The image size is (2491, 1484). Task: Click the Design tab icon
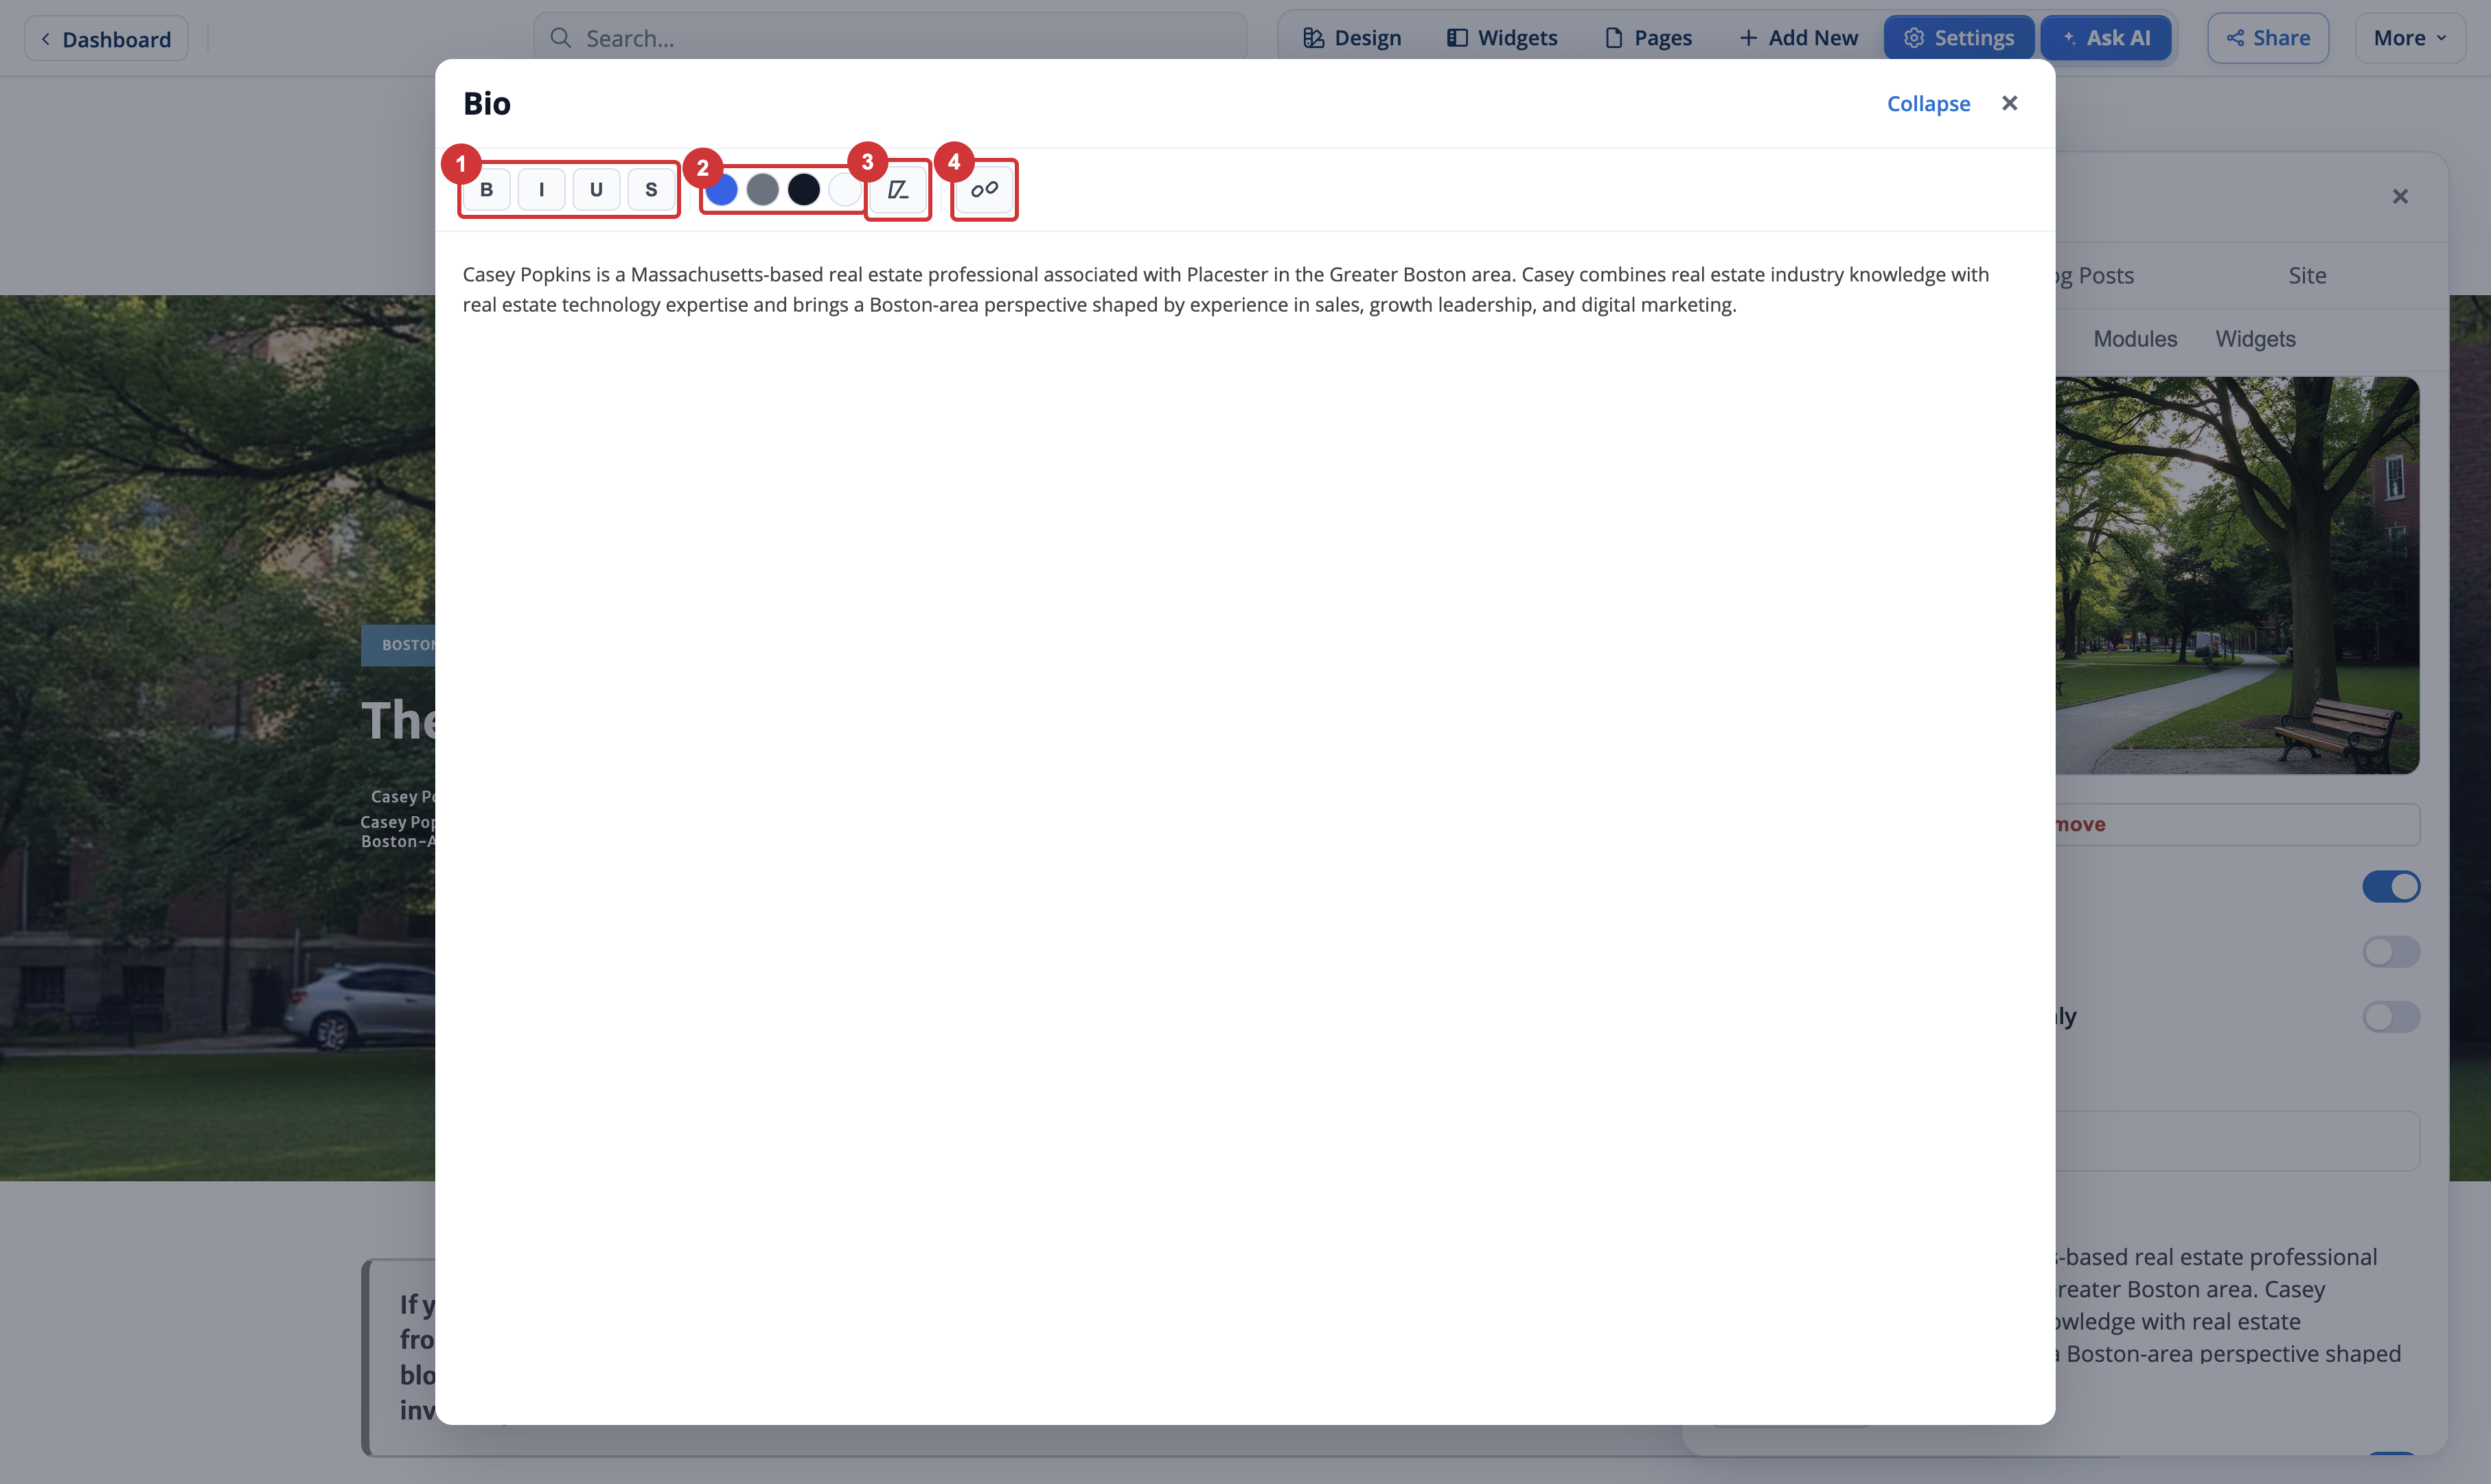click(x=1313, y=38)
